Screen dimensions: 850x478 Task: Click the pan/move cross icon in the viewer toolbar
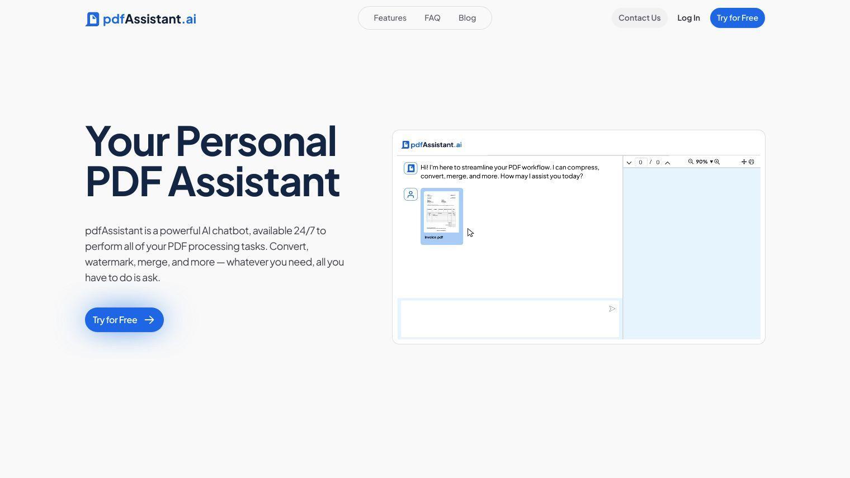744,162
